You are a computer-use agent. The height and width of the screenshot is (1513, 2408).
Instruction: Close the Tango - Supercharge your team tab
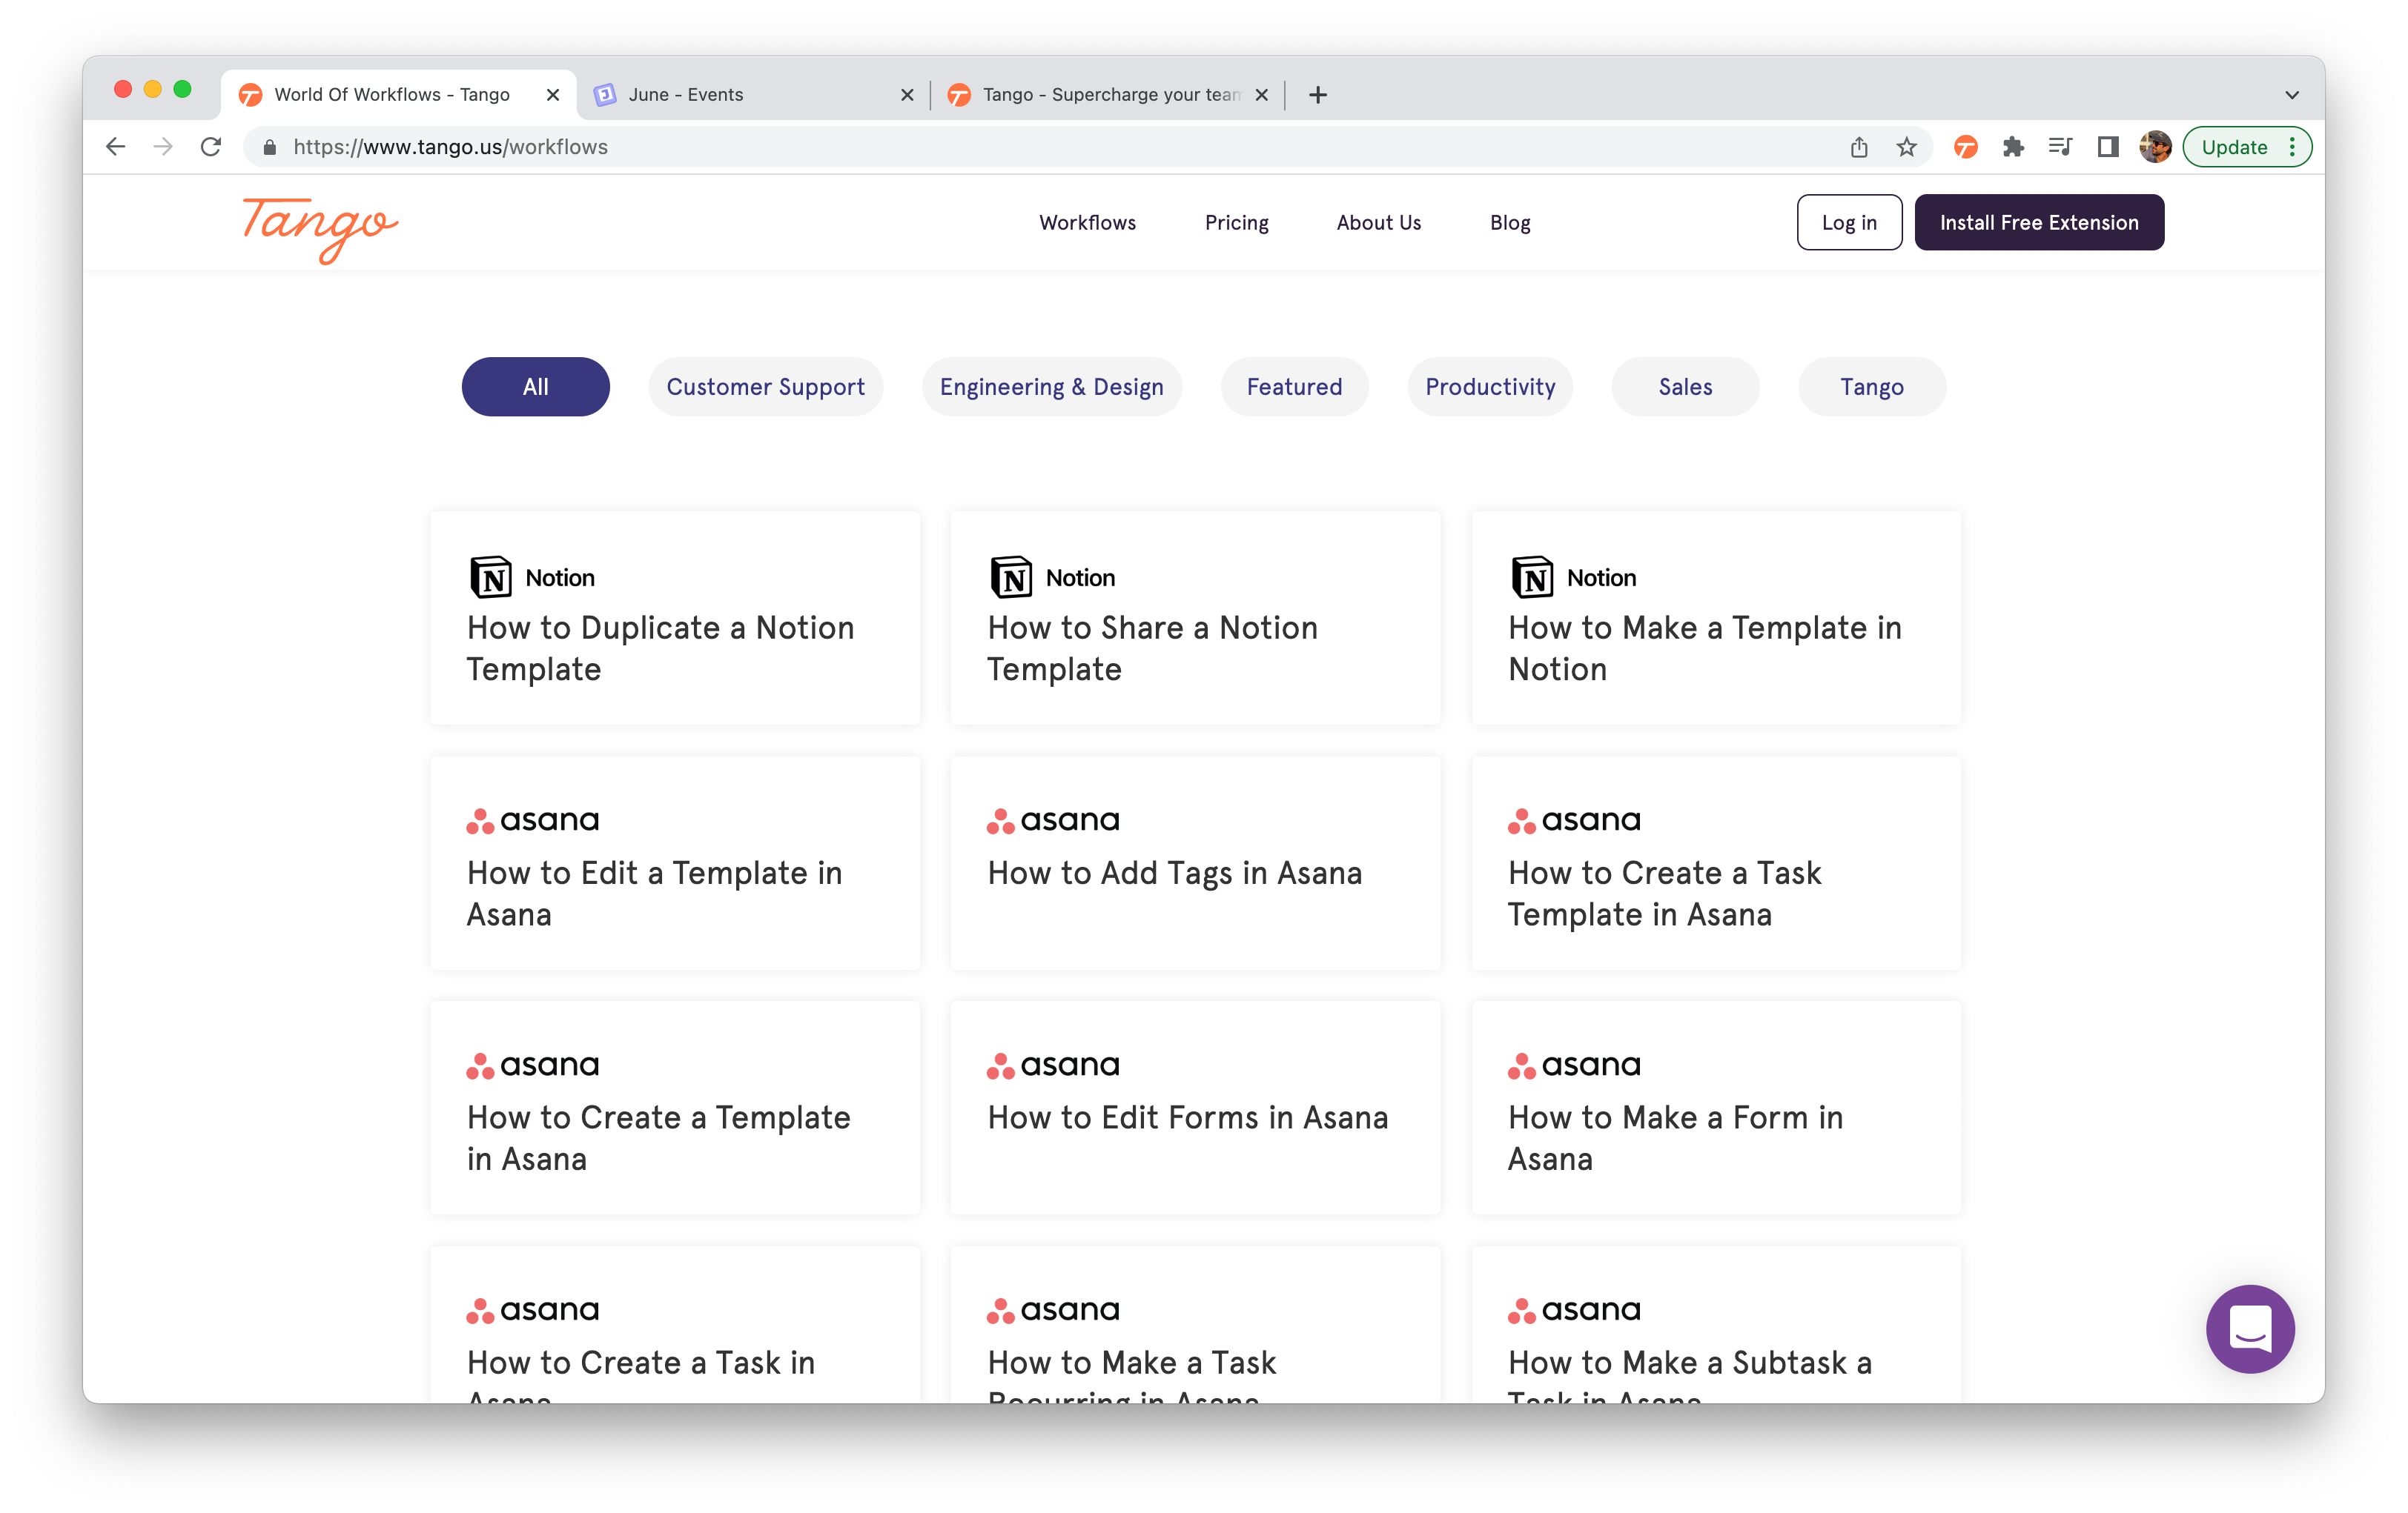click(1262, 95)
